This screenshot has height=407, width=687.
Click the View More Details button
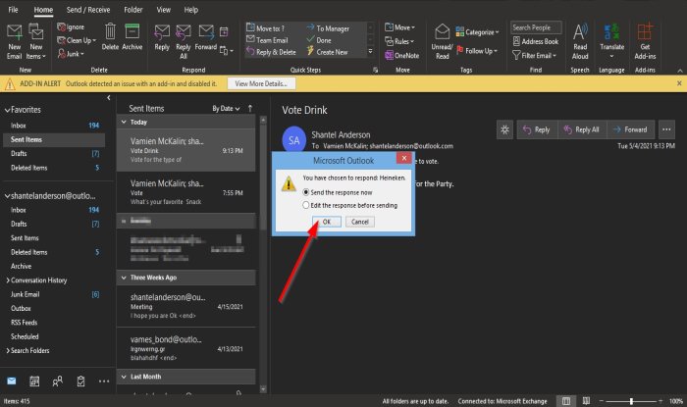click(x=261, y=83)
